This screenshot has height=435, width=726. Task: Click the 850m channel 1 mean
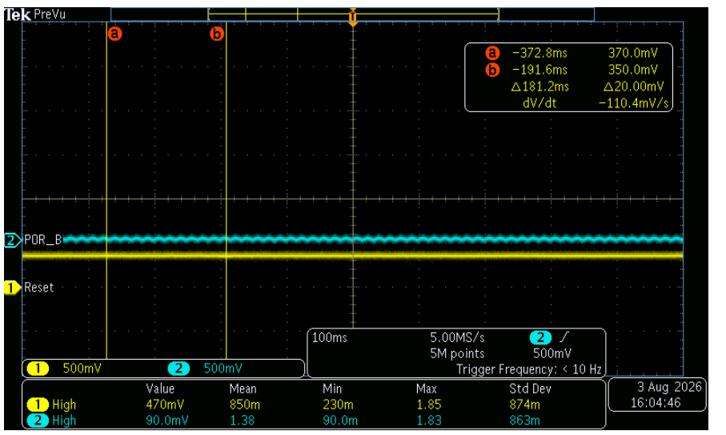(244, 405)
